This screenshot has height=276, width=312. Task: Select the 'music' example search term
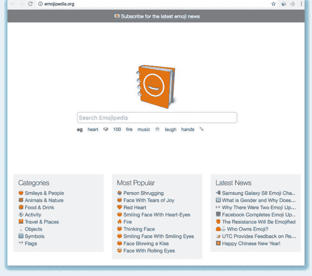[144, 130]
